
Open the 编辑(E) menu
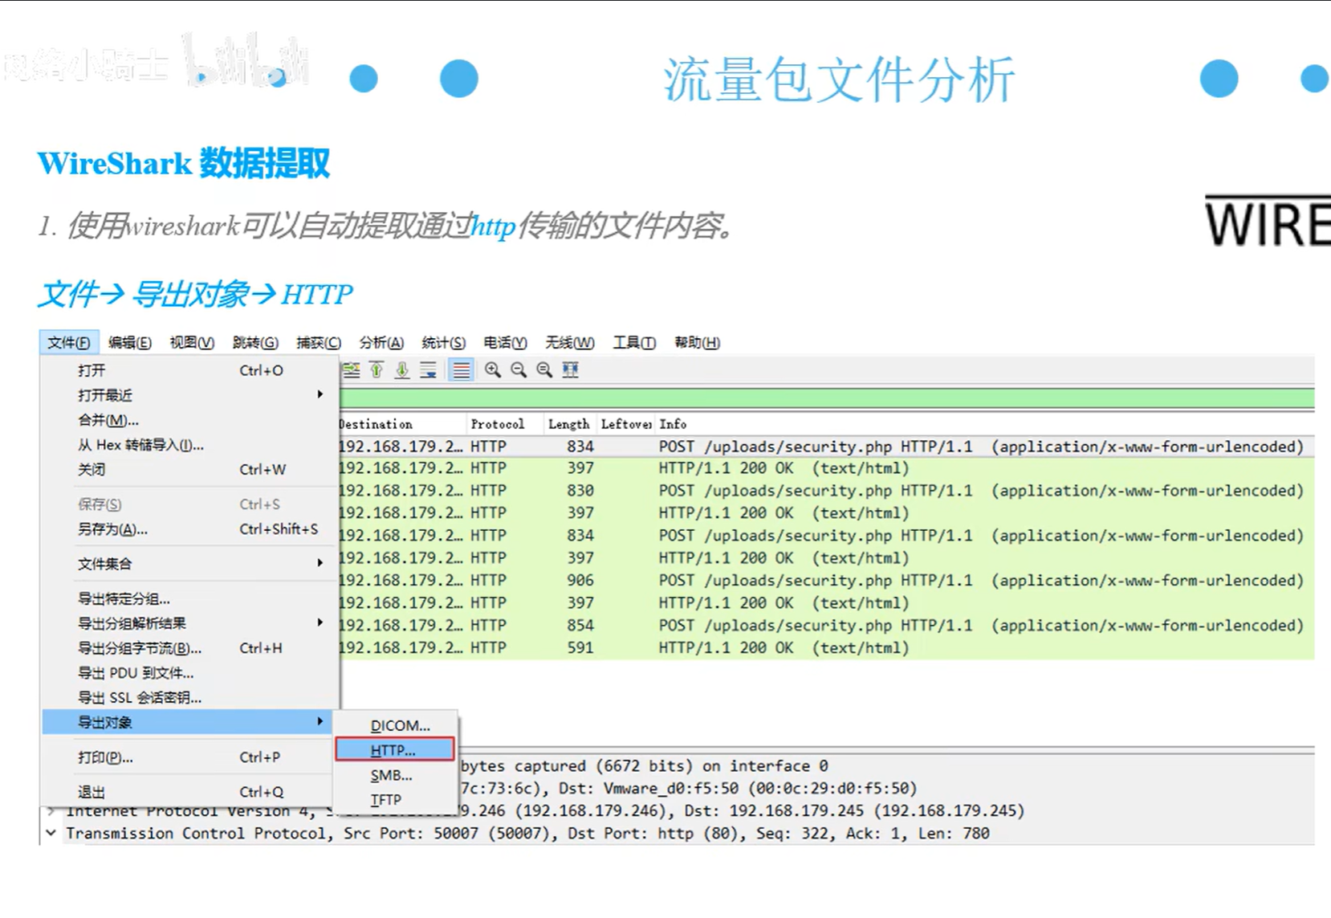point(130,343)
